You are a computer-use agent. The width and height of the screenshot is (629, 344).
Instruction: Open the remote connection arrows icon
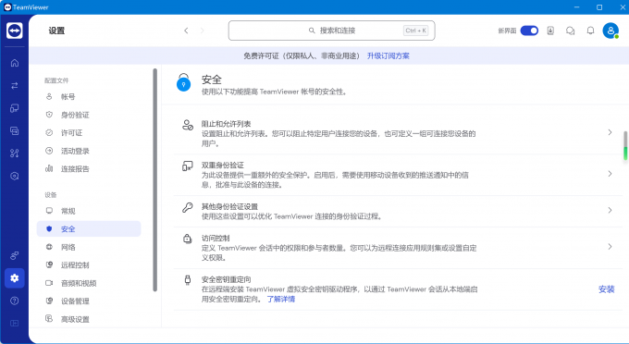pyautogui.click(x=15, y=85)
